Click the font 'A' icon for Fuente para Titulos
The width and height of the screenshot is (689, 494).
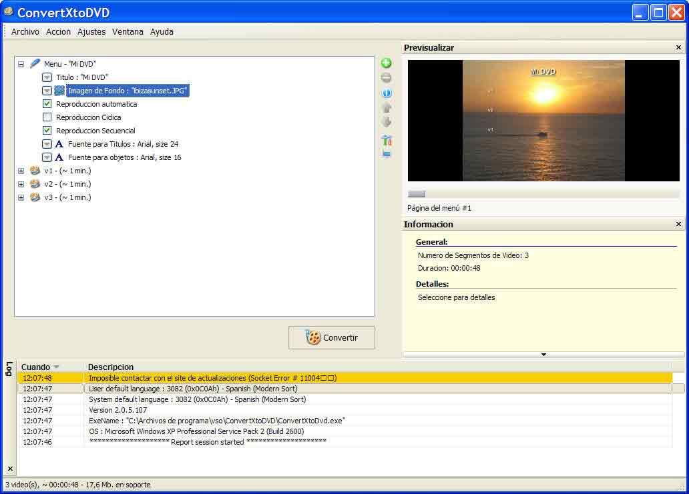[59, 144]
